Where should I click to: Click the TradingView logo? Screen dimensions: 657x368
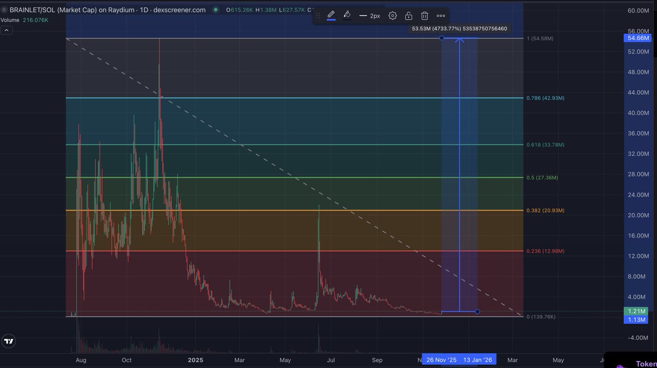pos(8,341)
